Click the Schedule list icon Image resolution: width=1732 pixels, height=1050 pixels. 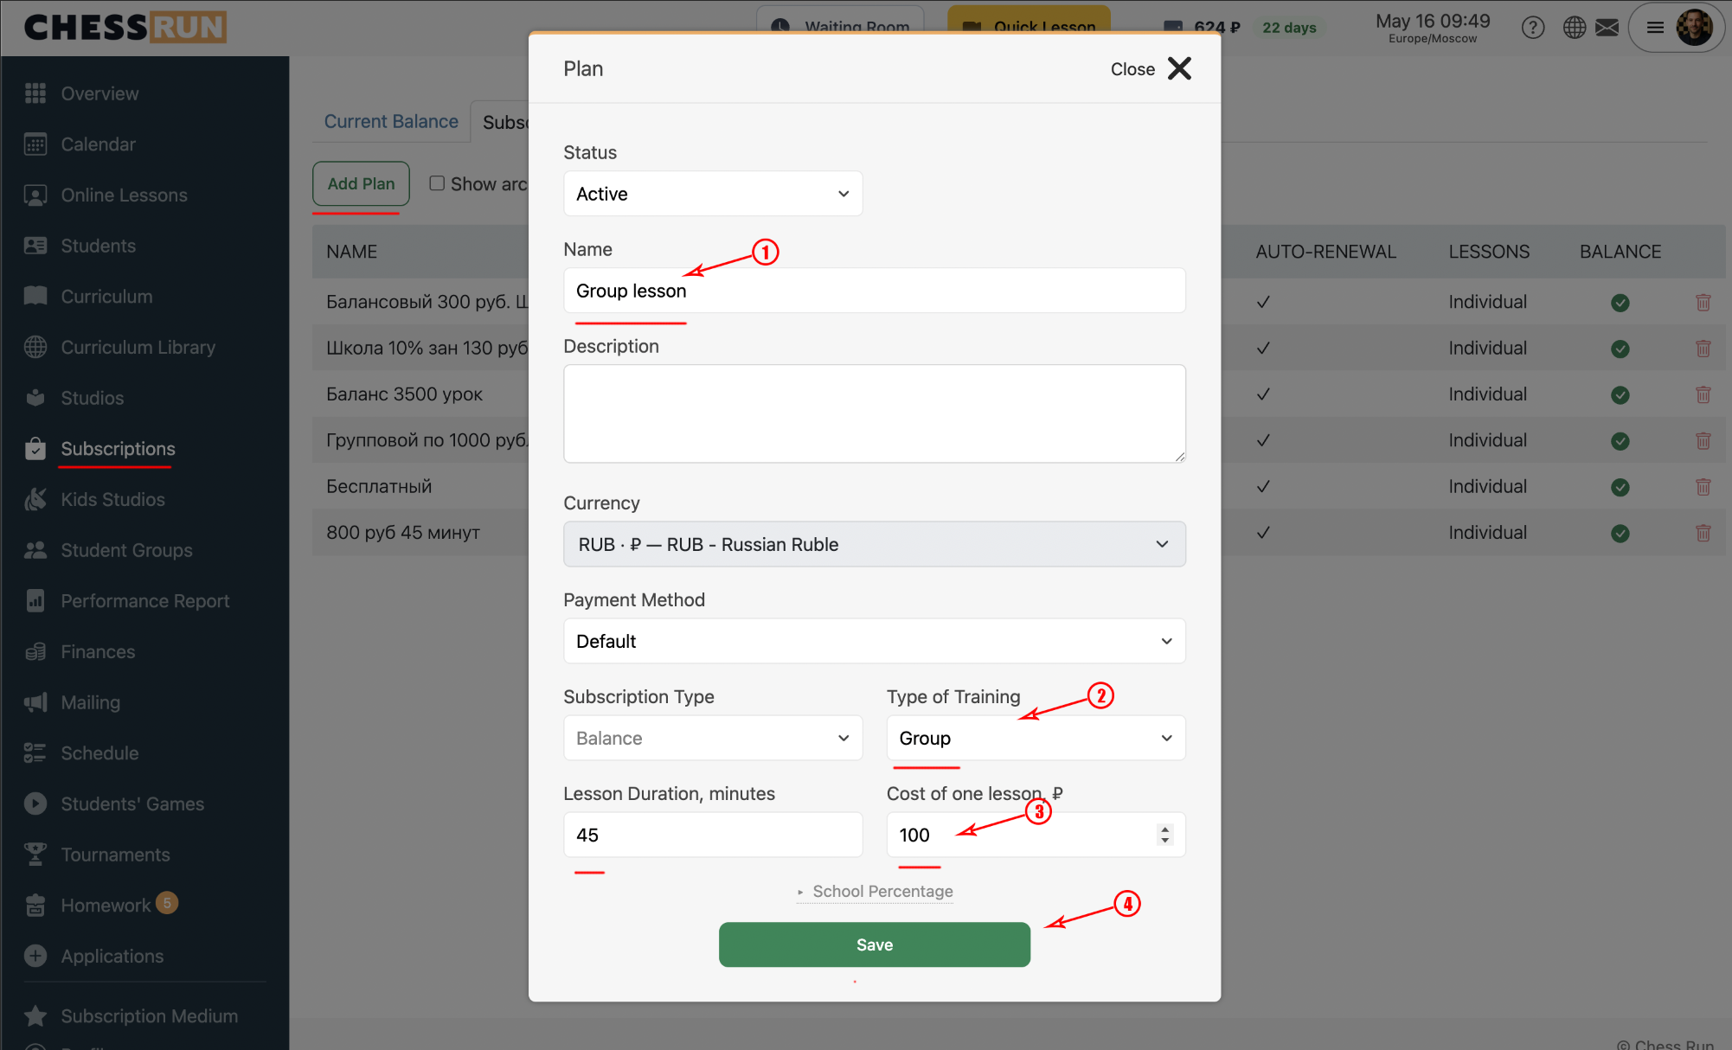[x=35, y=753]
